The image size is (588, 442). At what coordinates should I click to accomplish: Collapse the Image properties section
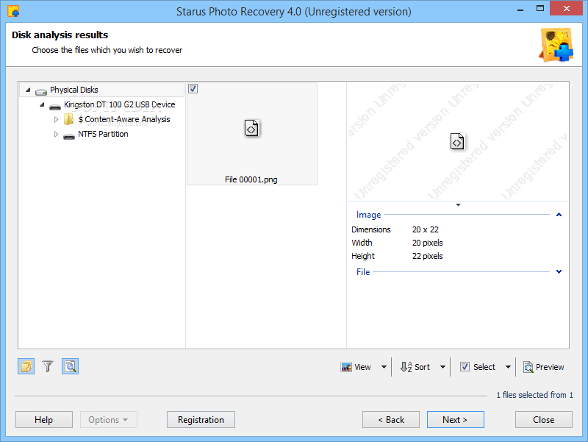click(x=559, y=215)
